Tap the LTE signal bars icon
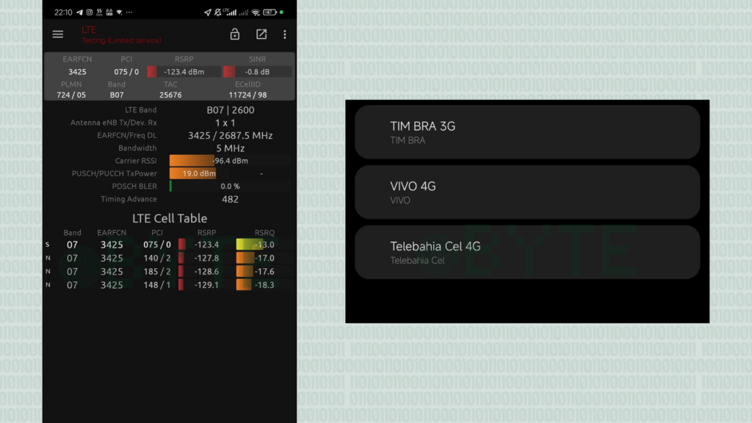Image resolution: width=752 pixels, height=423 pixels. [230, 12]
